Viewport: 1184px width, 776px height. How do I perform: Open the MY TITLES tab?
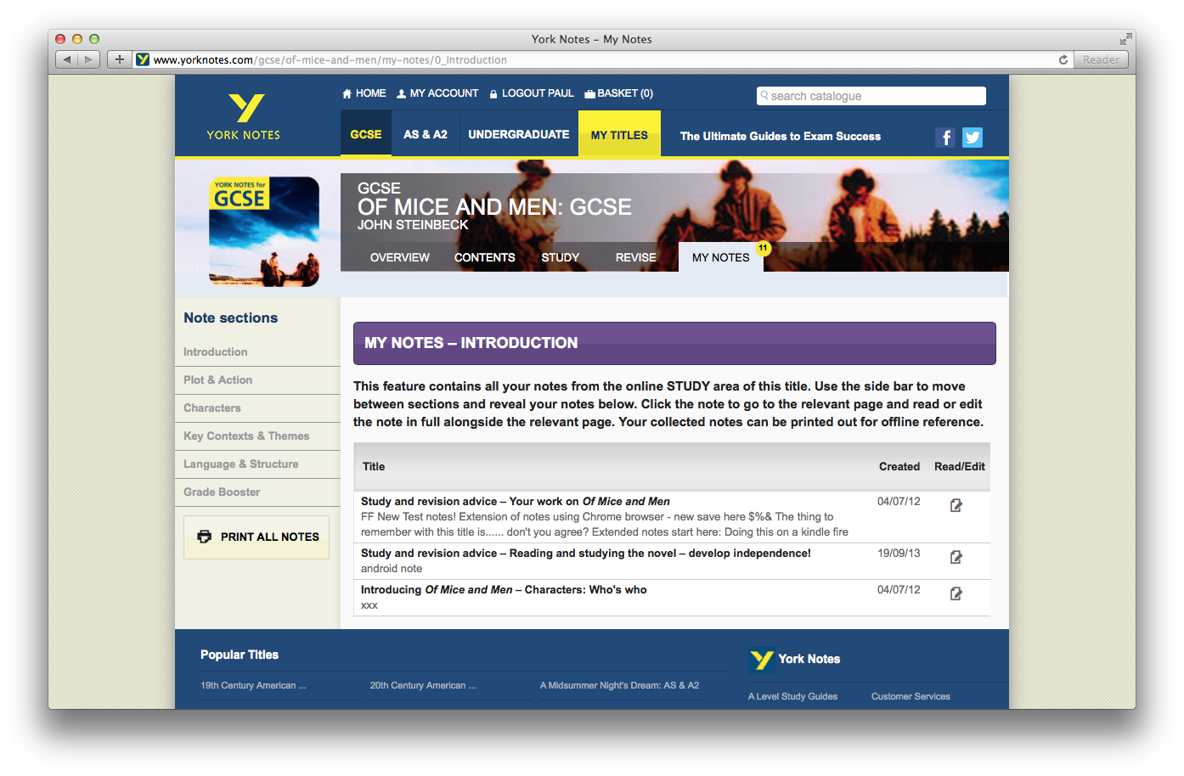(x=619, y=135)
